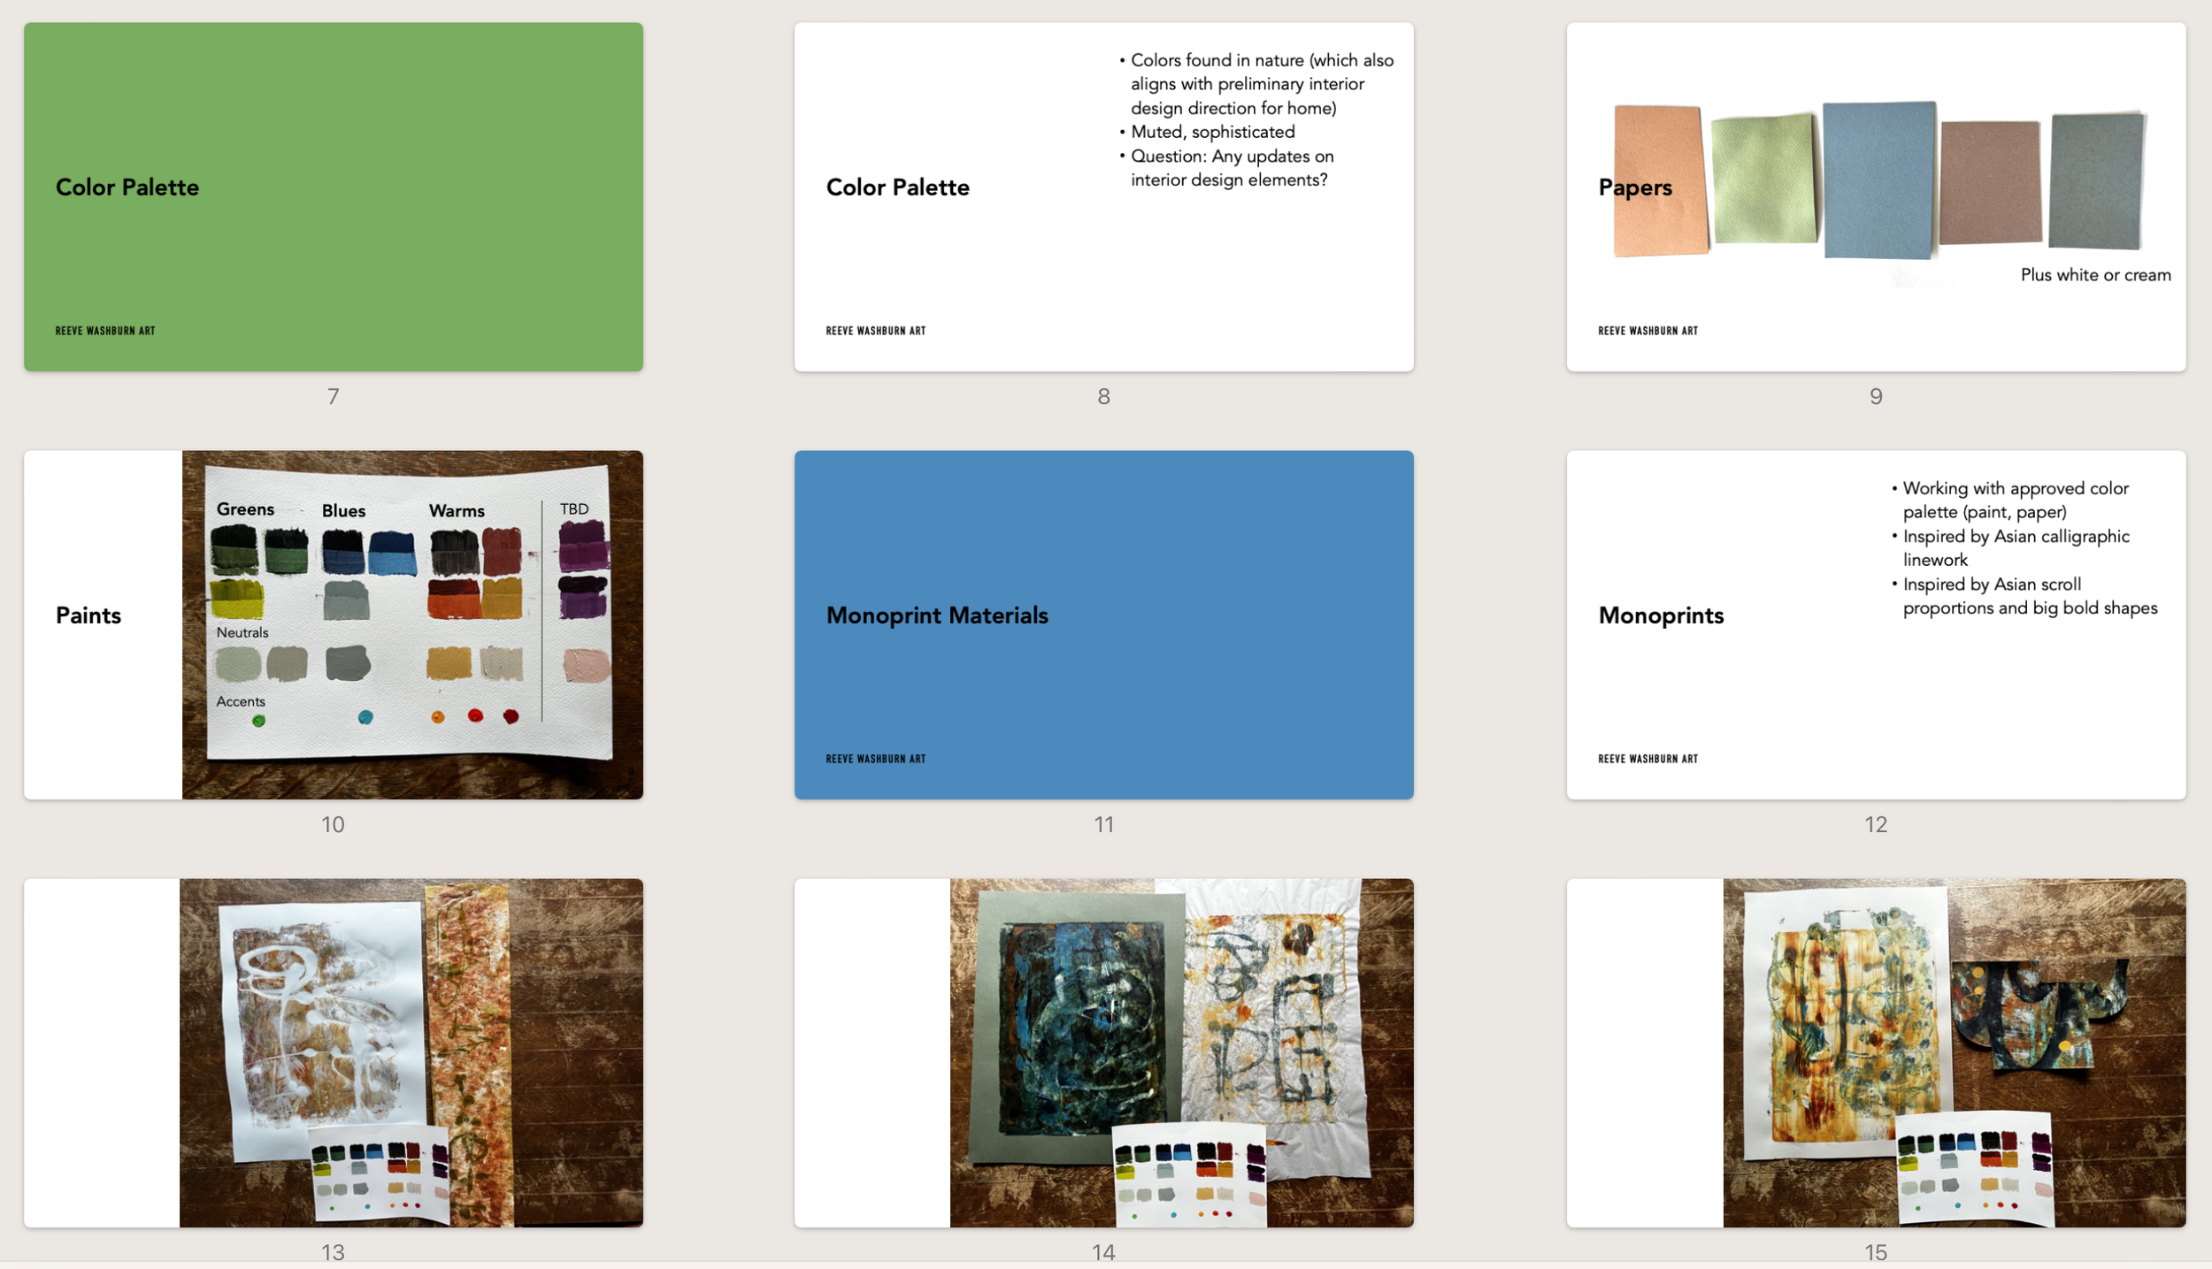Select slide 14 blue monoprint thumbnail
2212x1269 pixels.
pos(1103,1051)
